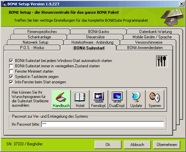The height and width of the screenshot is (152, 186).
Task: Switch to Mobile Geräte / Sprache tab
Action: tap(152, 37)
